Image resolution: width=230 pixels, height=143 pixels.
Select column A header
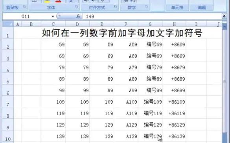point(18,24)
